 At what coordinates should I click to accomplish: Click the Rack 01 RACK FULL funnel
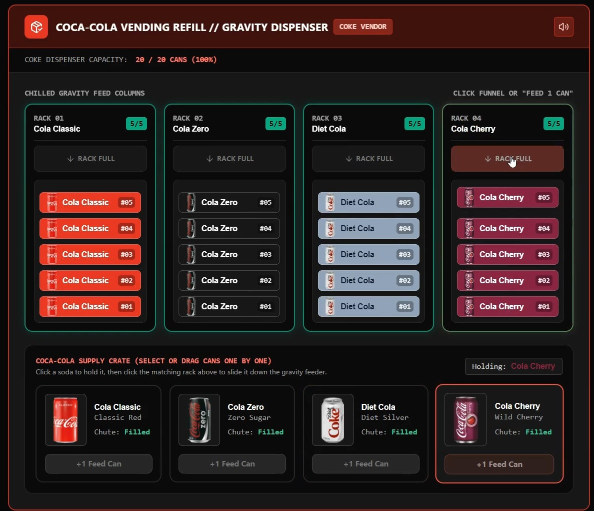(90, 159)
